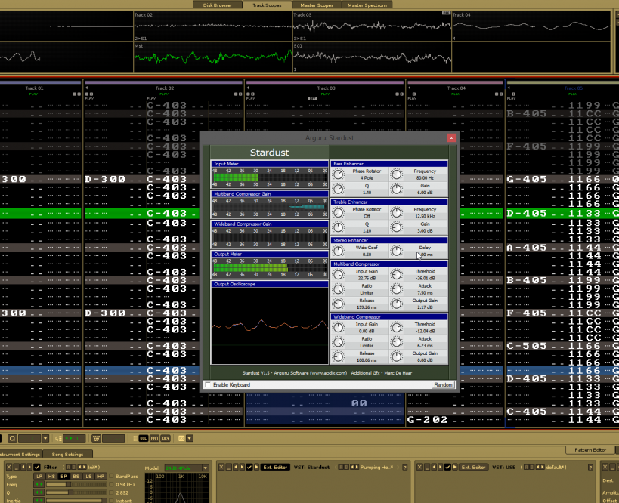Click the Multiband Compressor Release knob
Screen dimensions: 619x503
coord(339,304)
